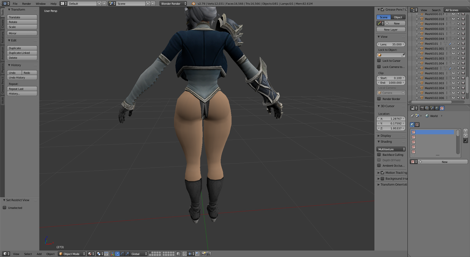Open the Multitexture shading dropdown
The image size is (470, 257).
tap(391, 149)
